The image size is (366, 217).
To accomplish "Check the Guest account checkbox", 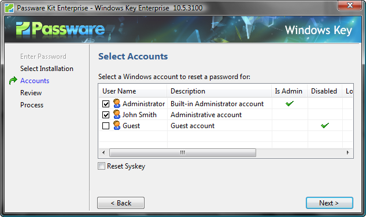I will [x=106, y=126].
